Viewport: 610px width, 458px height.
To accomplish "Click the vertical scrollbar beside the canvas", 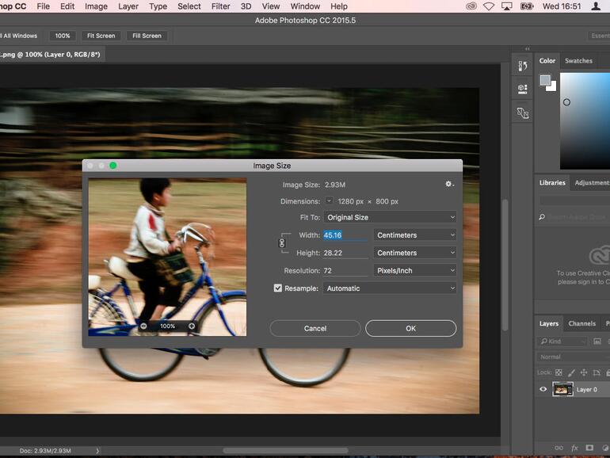I will coord(505,265).
